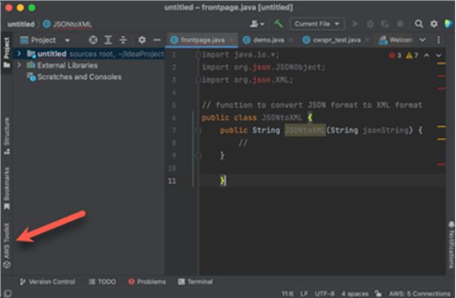
Task: Click the highlighted JSONtoXML method name
Action: (305, 130)
